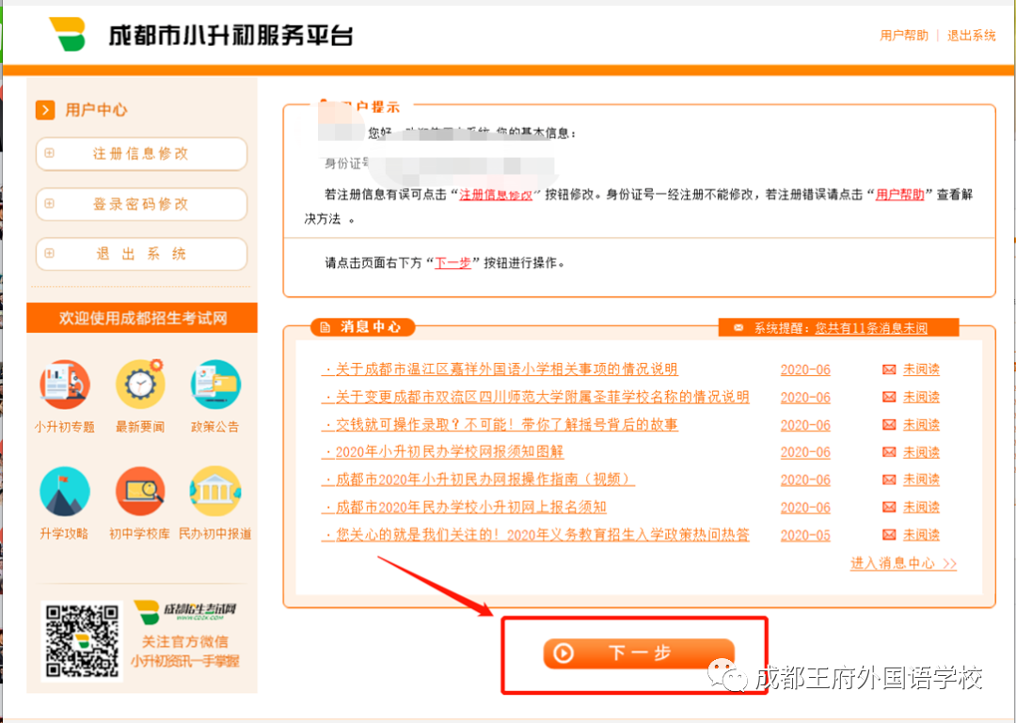Open 您共有11条消息未阅 reminder link
Image resolution: width=1016 pixels, height=723 pixels.
point(871,328)
